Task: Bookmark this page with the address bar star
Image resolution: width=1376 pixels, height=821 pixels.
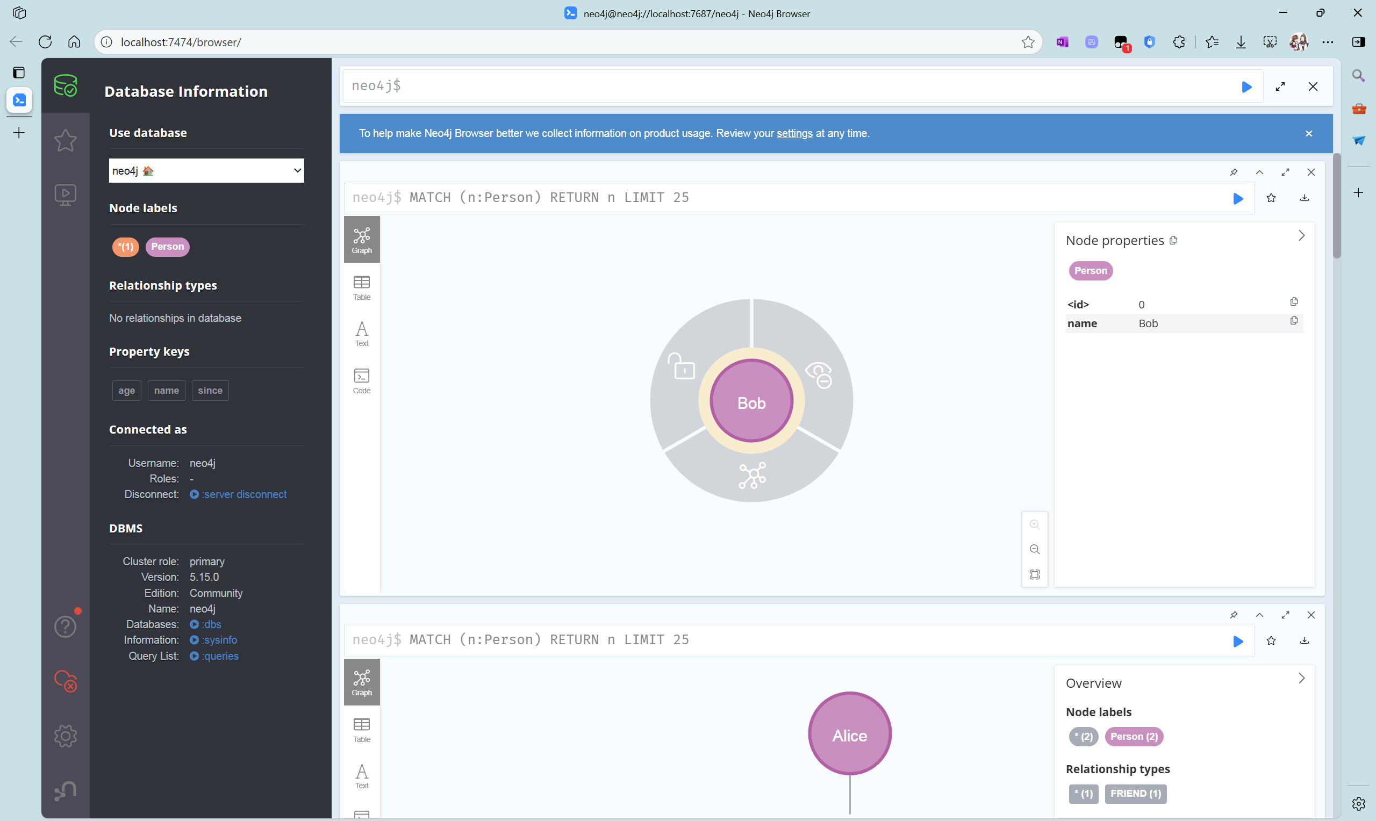Action: pyautogui.click(x=1028, y=42)
